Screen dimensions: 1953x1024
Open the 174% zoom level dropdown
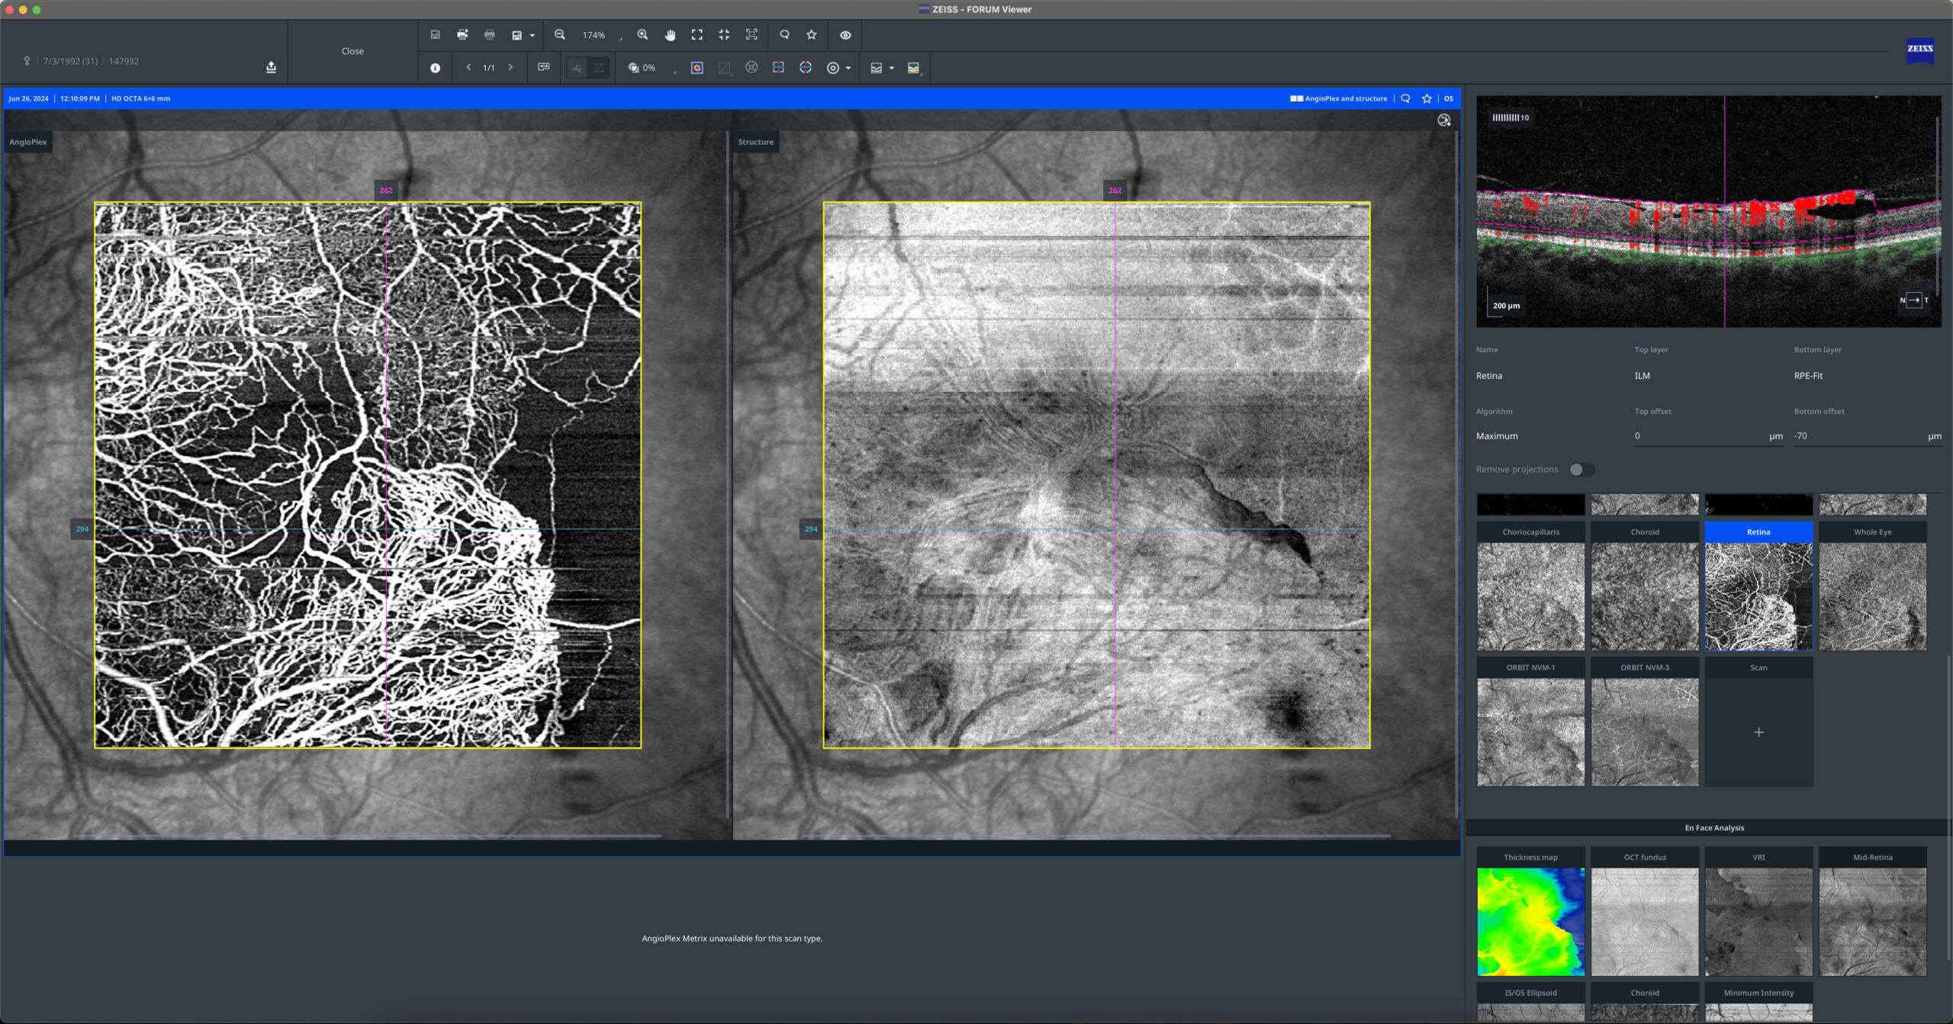pos(601,35)
